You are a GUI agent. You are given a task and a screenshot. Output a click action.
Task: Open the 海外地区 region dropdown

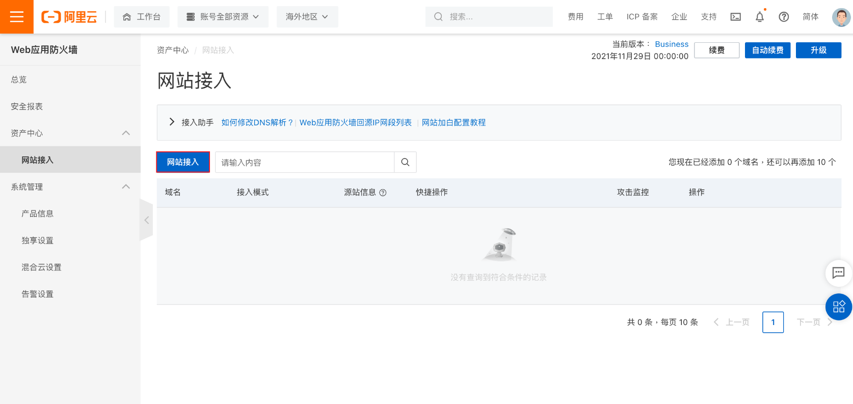(x=307, y=17)
